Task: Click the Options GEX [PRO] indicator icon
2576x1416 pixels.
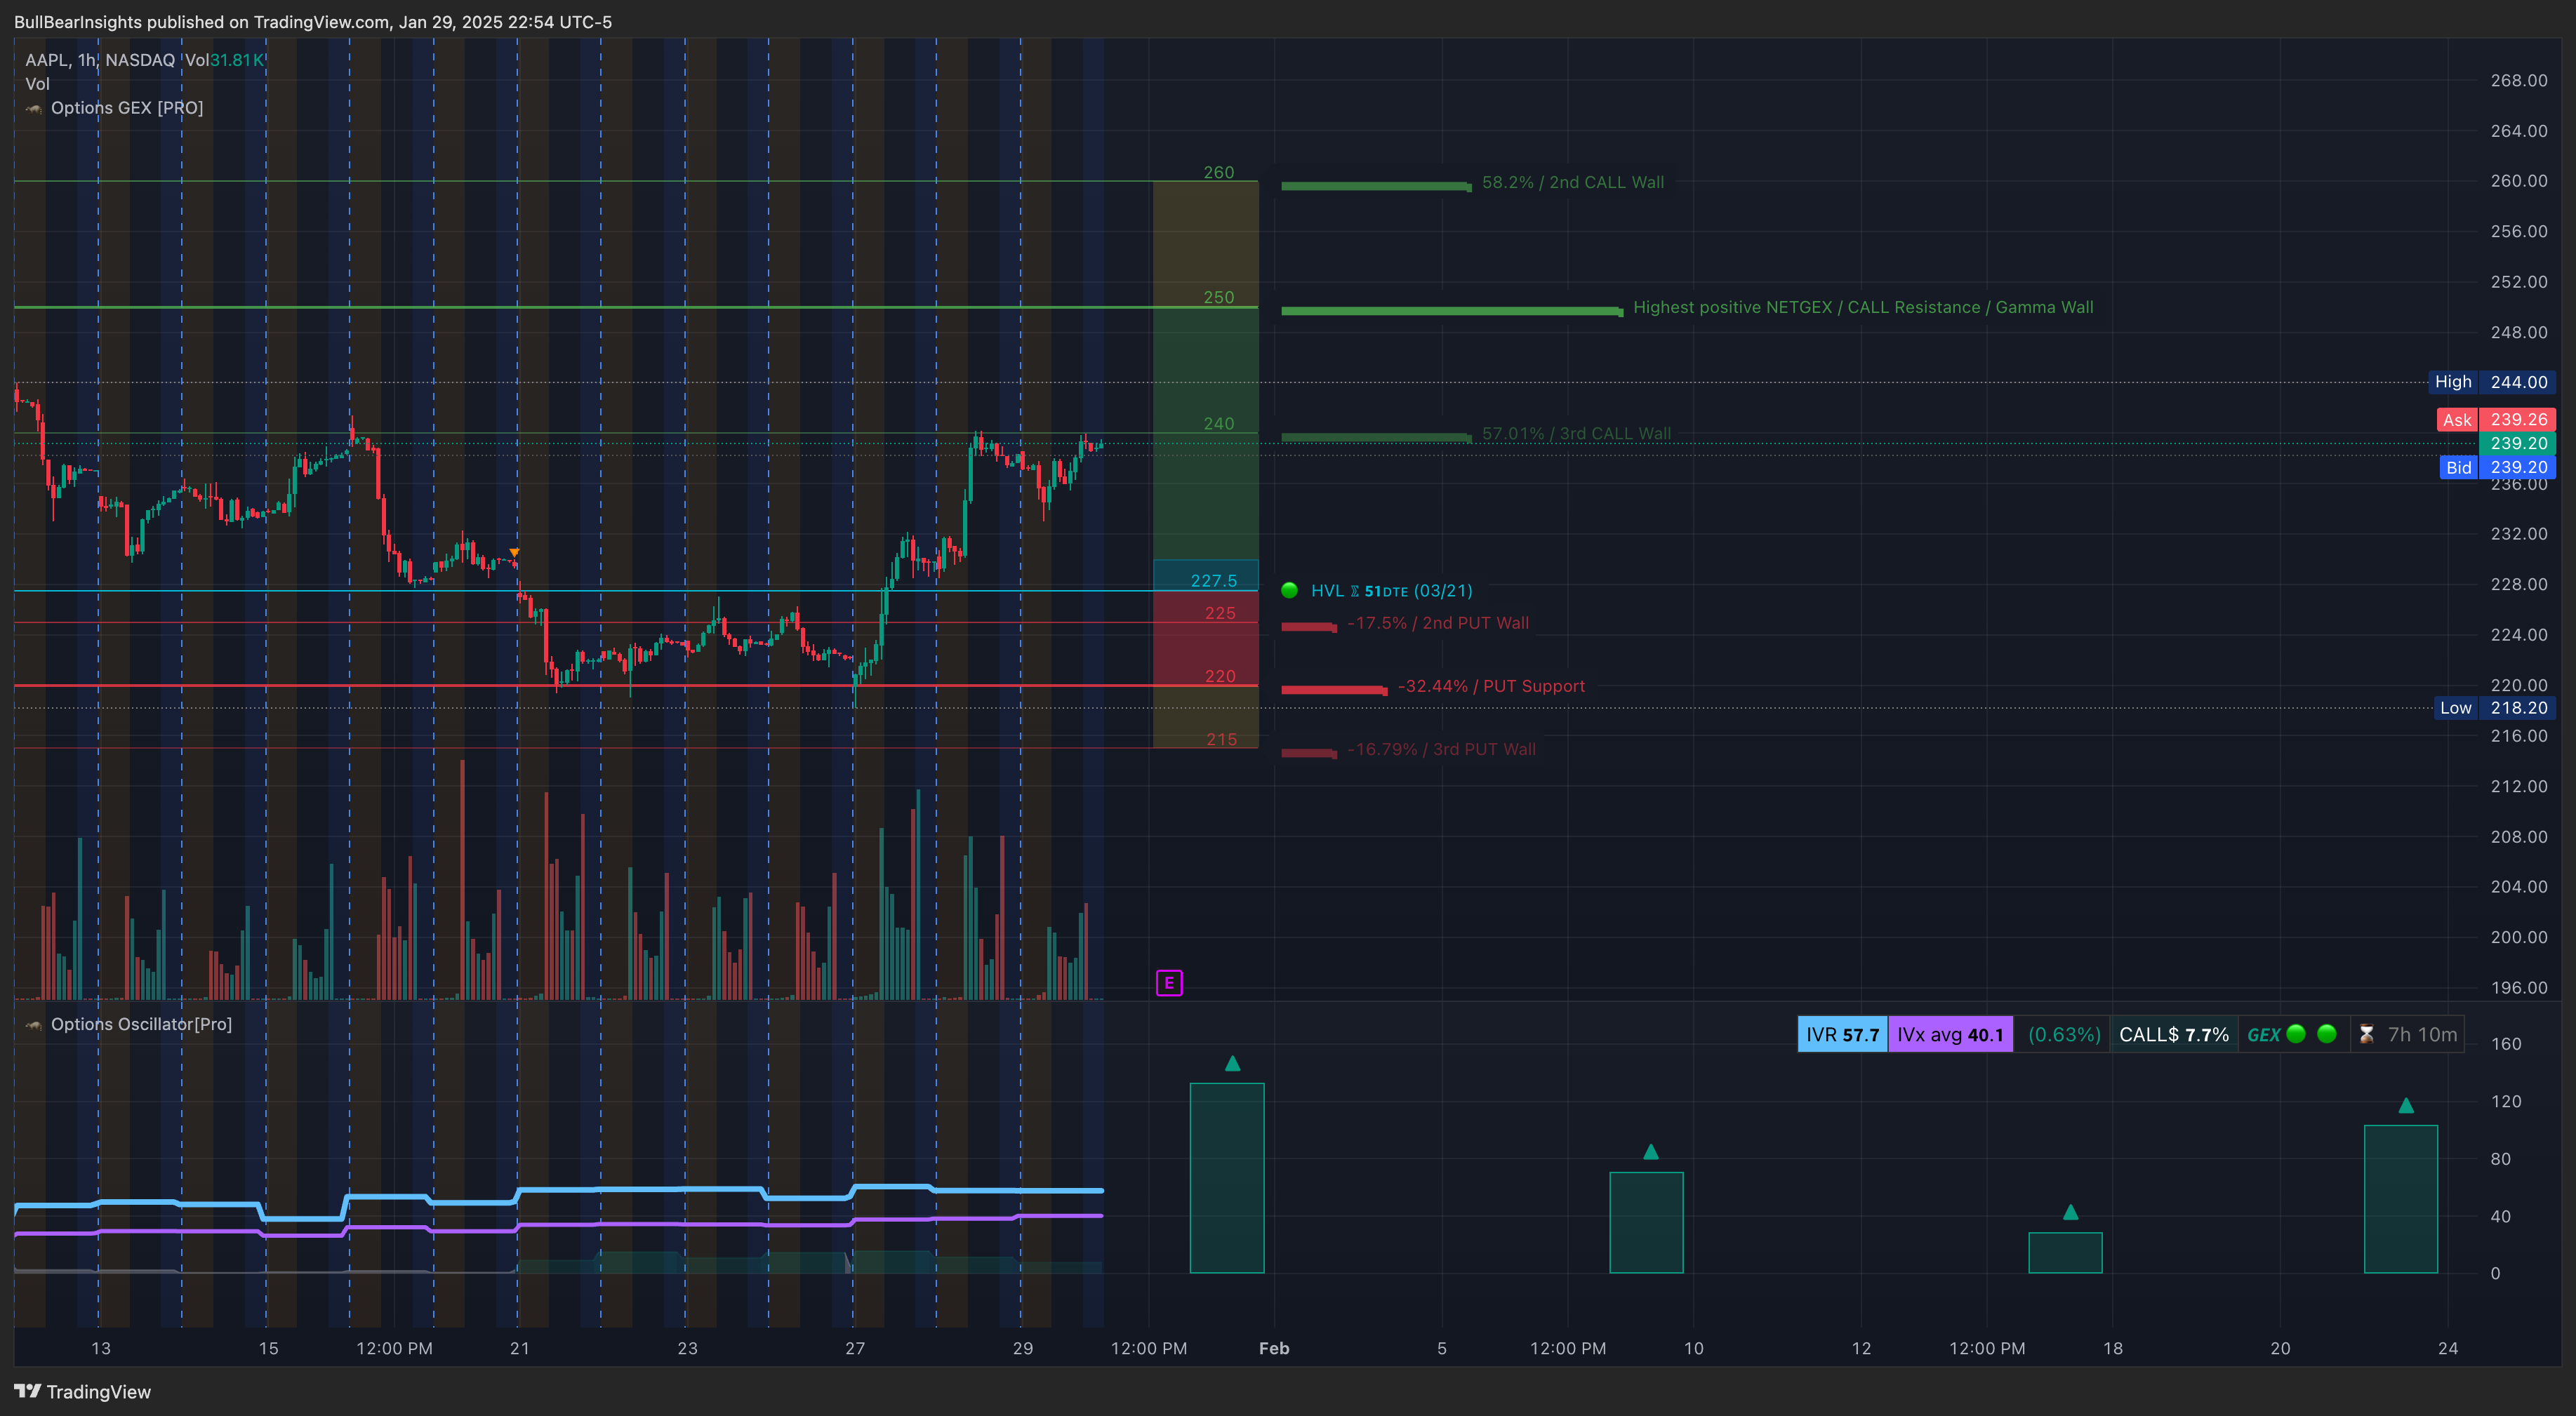Action: tap(34, 108)
